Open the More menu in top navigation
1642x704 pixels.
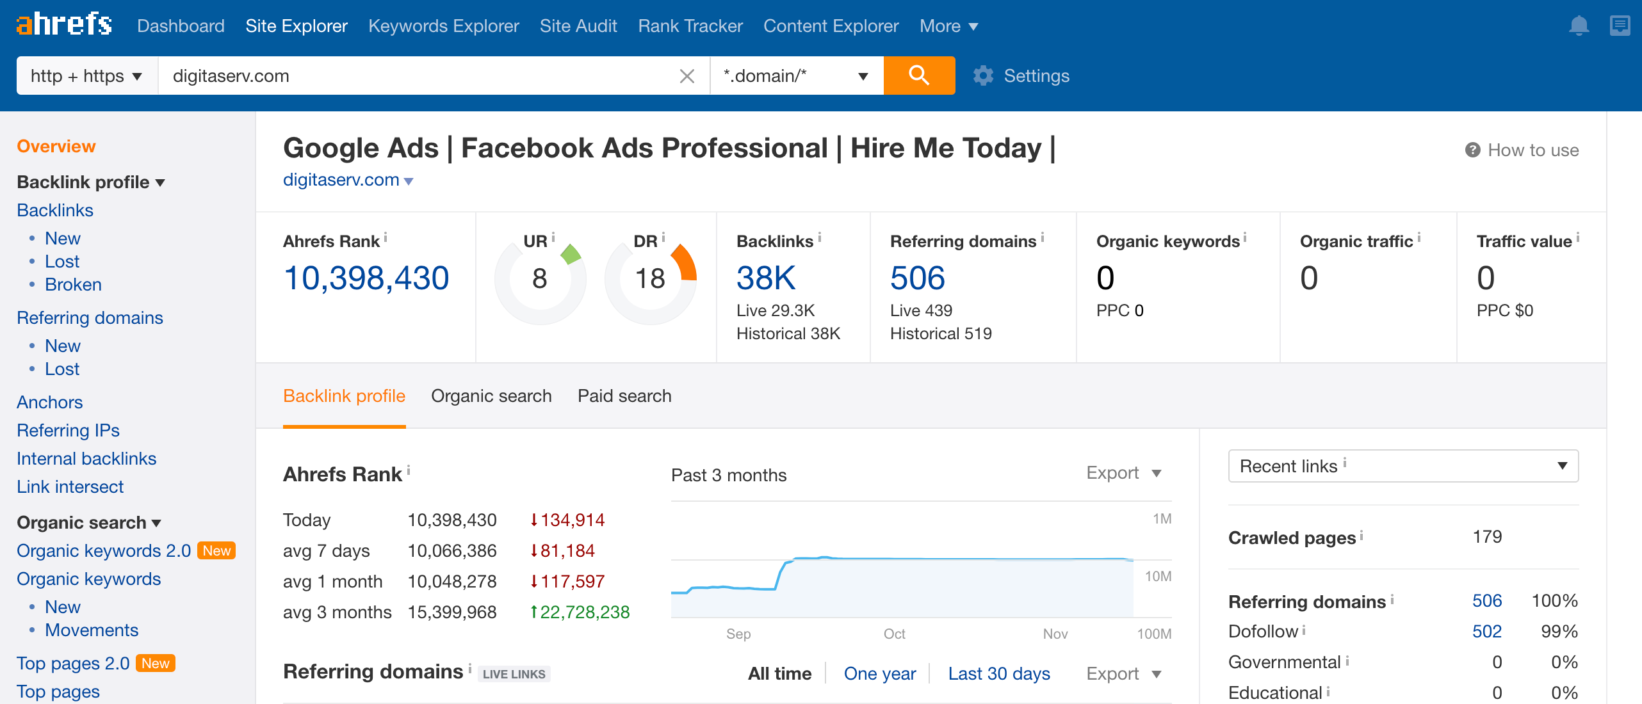coord(948,26)
